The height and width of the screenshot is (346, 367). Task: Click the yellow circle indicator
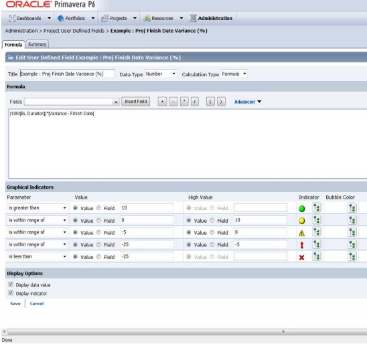click(302, 221)
